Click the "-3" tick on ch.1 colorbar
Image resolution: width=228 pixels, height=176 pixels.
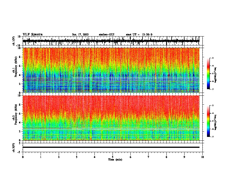pos(212,58)
